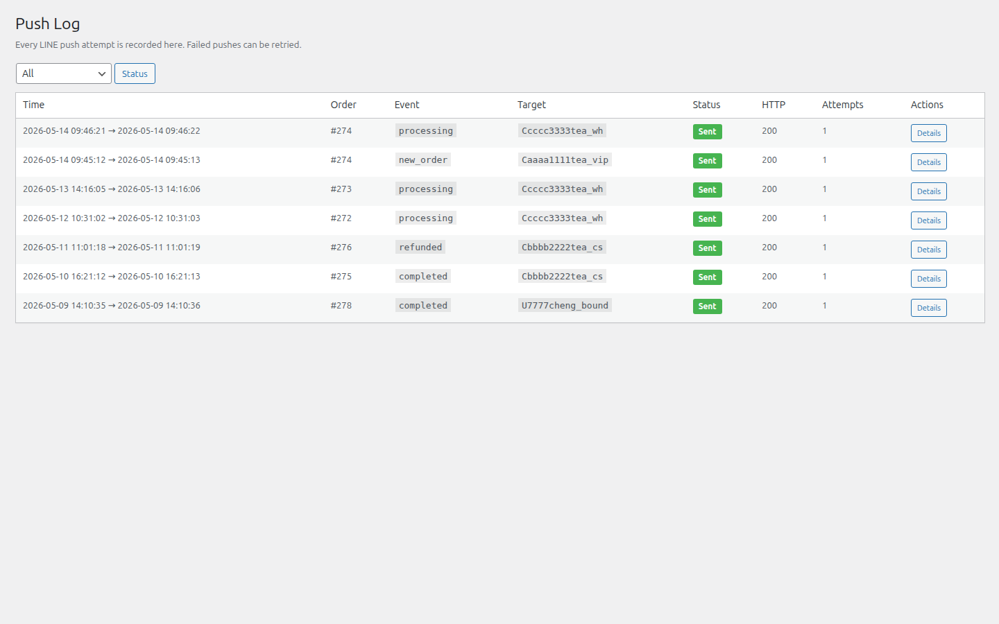Image resolution: width=999 pixels, height=624 pixels.
Task: Click processing event tag for order #273
Action: (x=426, y=189)
